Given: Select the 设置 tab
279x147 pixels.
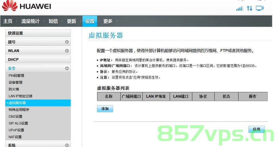Looking at the screenshot, I should 90,21.
